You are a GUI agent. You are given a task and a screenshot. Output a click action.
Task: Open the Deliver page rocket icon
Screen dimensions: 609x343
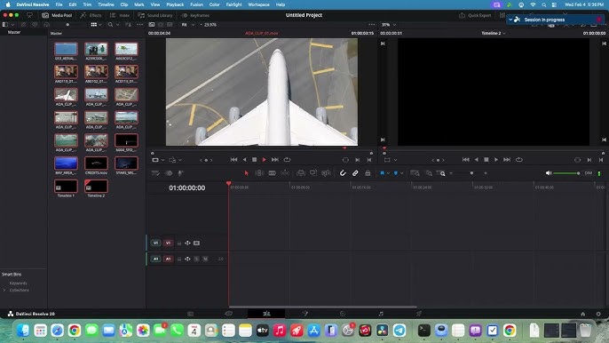(419, 314)
